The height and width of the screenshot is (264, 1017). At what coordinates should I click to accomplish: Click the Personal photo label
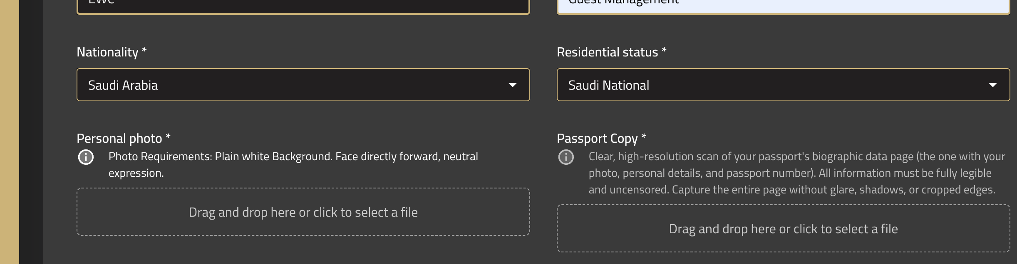(x=119, y=139)
